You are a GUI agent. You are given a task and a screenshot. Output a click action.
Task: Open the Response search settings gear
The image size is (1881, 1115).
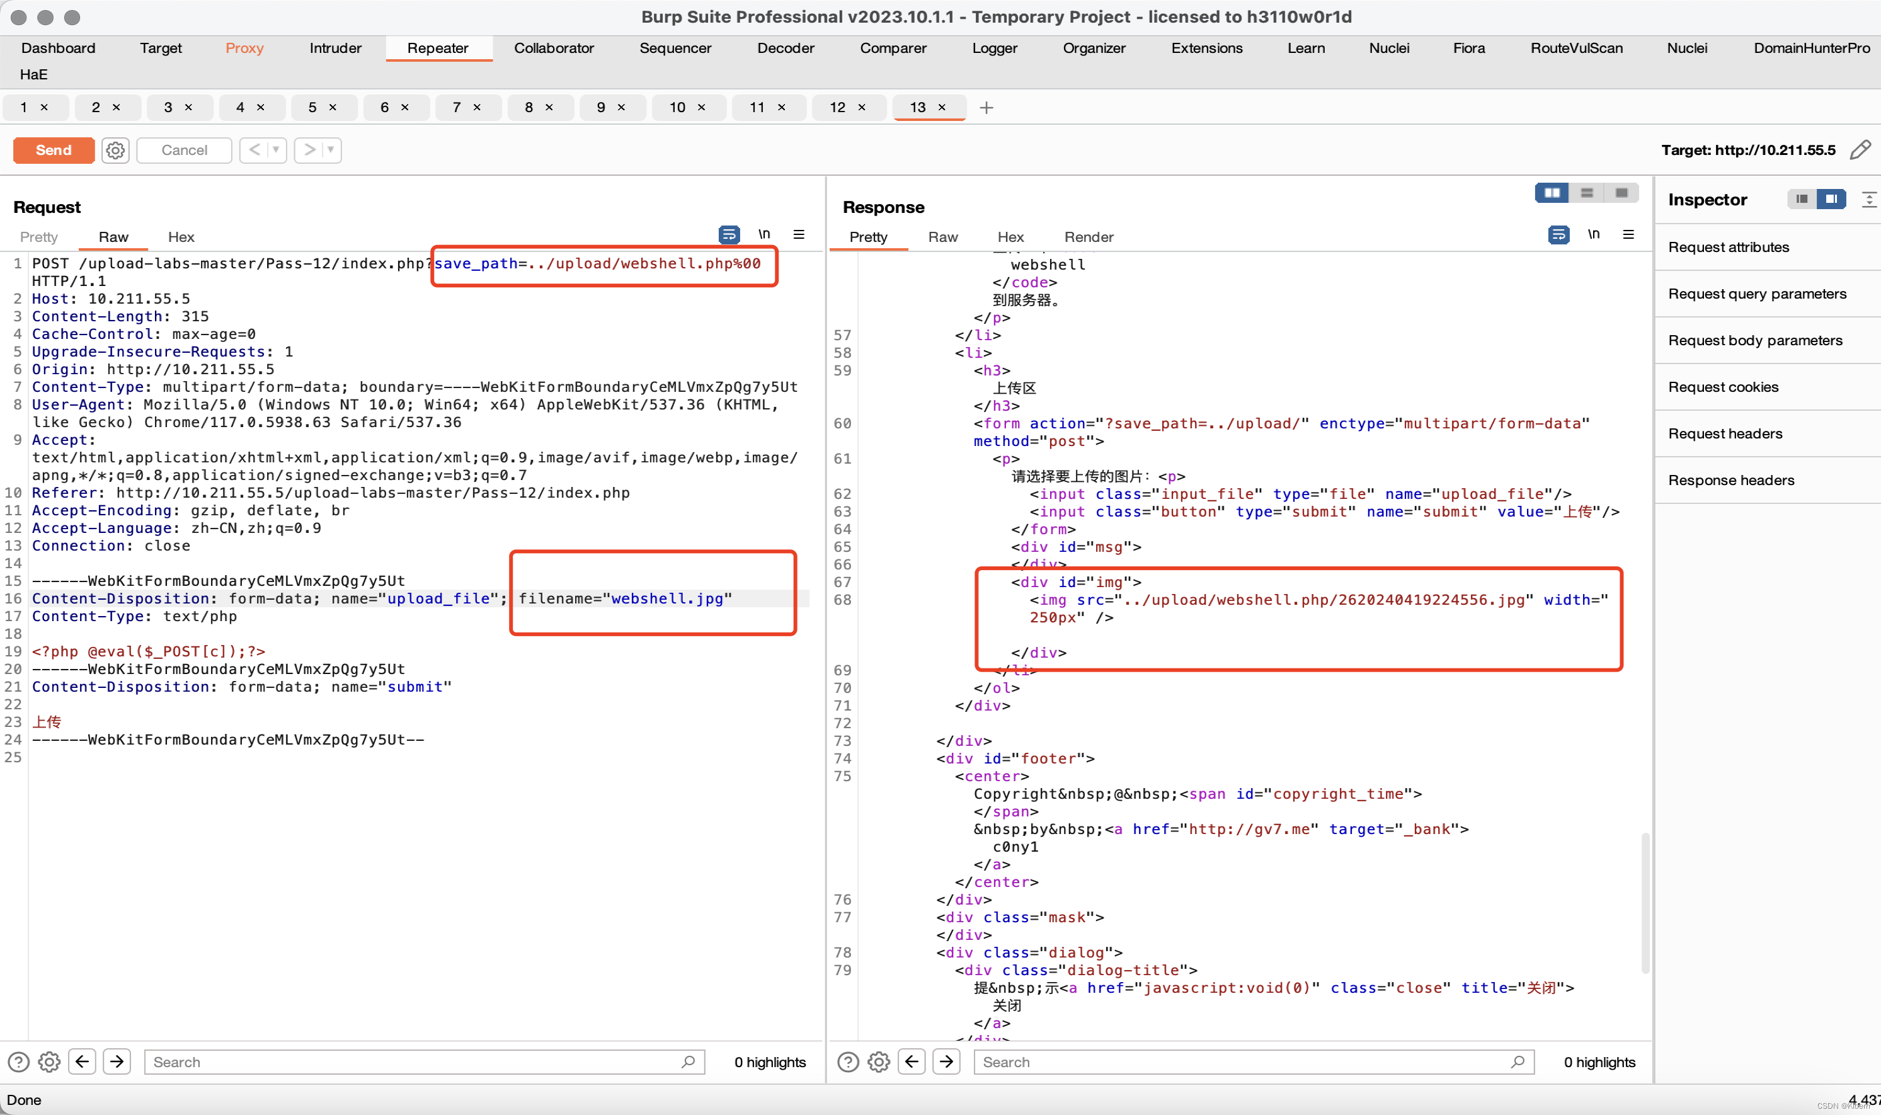coord(878,1061)
